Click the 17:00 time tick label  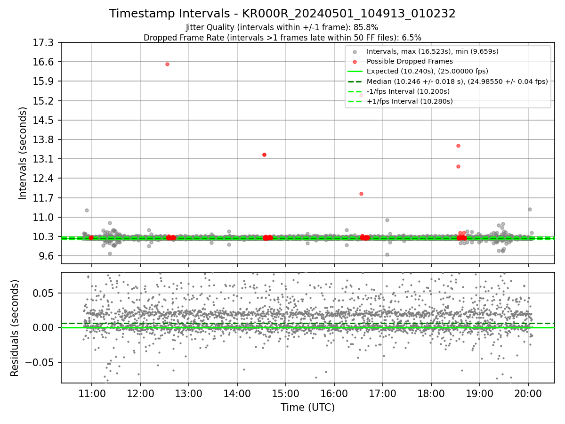(383, 394)
